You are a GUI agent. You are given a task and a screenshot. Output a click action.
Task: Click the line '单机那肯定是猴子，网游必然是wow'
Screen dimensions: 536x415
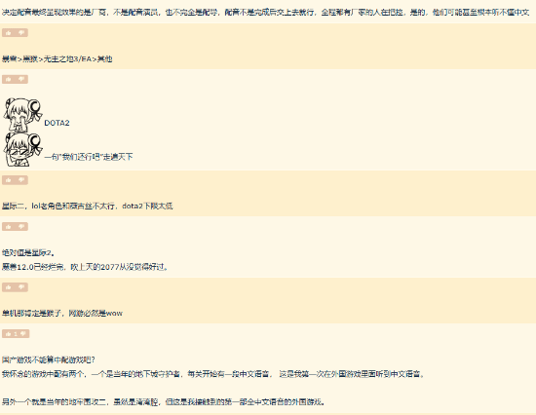point(62,313)
